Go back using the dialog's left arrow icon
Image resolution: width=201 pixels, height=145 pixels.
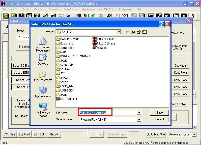[127, 32]
